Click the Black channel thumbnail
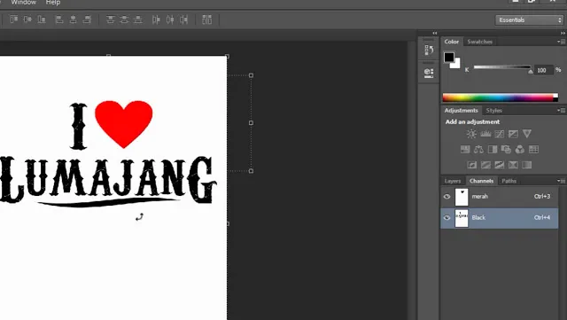Screen dimensions: 567x320 tap(462, 218)
